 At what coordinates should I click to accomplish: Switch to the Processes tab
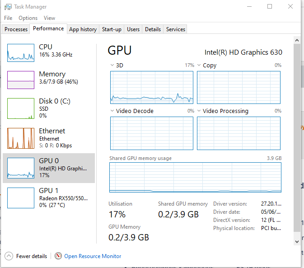pyautogui.click(x=16, y=29)
